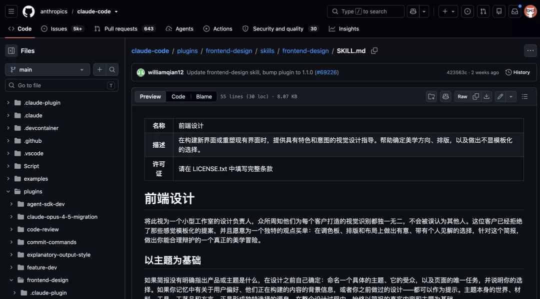540x299 pixels.
Task: Open the issues icon in header
Action: (467, 11)
